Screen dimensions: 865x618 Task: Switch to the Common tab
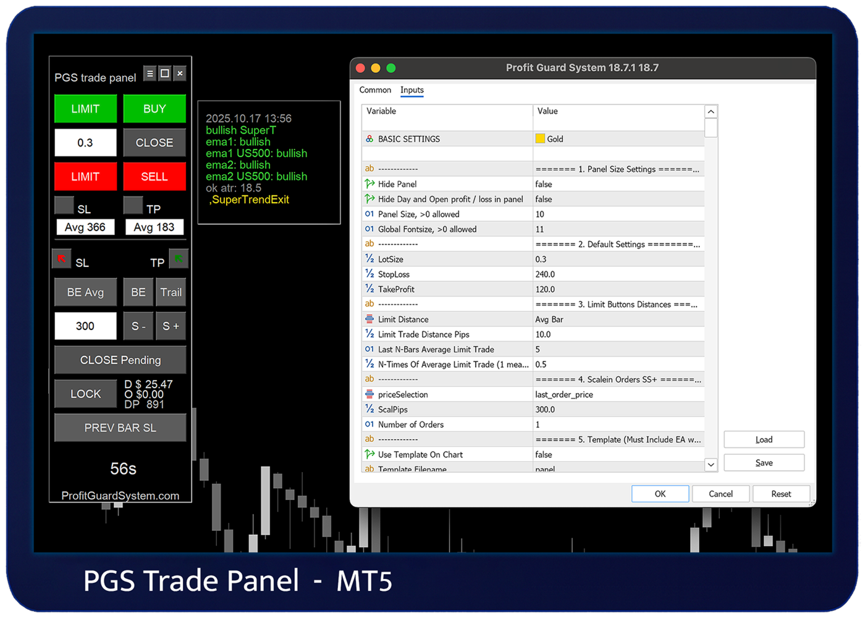(375, 90)
